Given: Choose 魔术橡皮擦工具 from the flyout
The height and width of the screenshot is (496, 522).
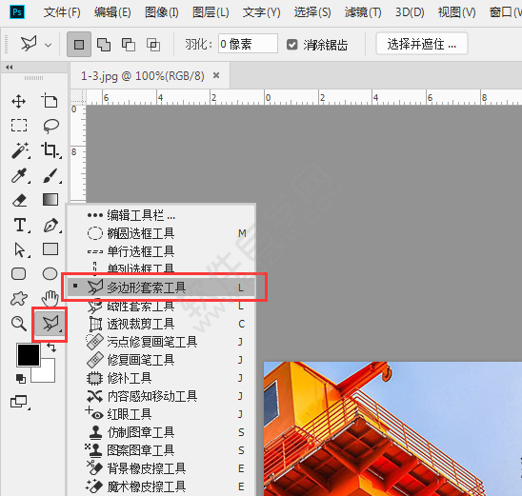Looking at the screenshot, I should [x=161, y=486].
